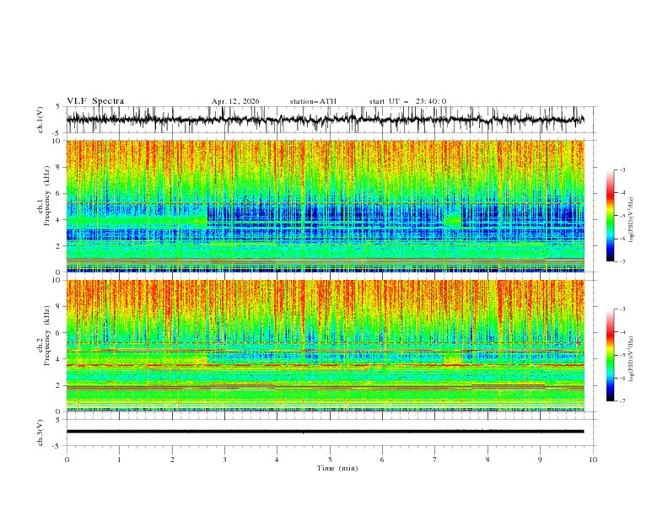The image size is (668, 516).
Task: Click the date 'Apr. 12, 2026'
Action: coord(235,101)
